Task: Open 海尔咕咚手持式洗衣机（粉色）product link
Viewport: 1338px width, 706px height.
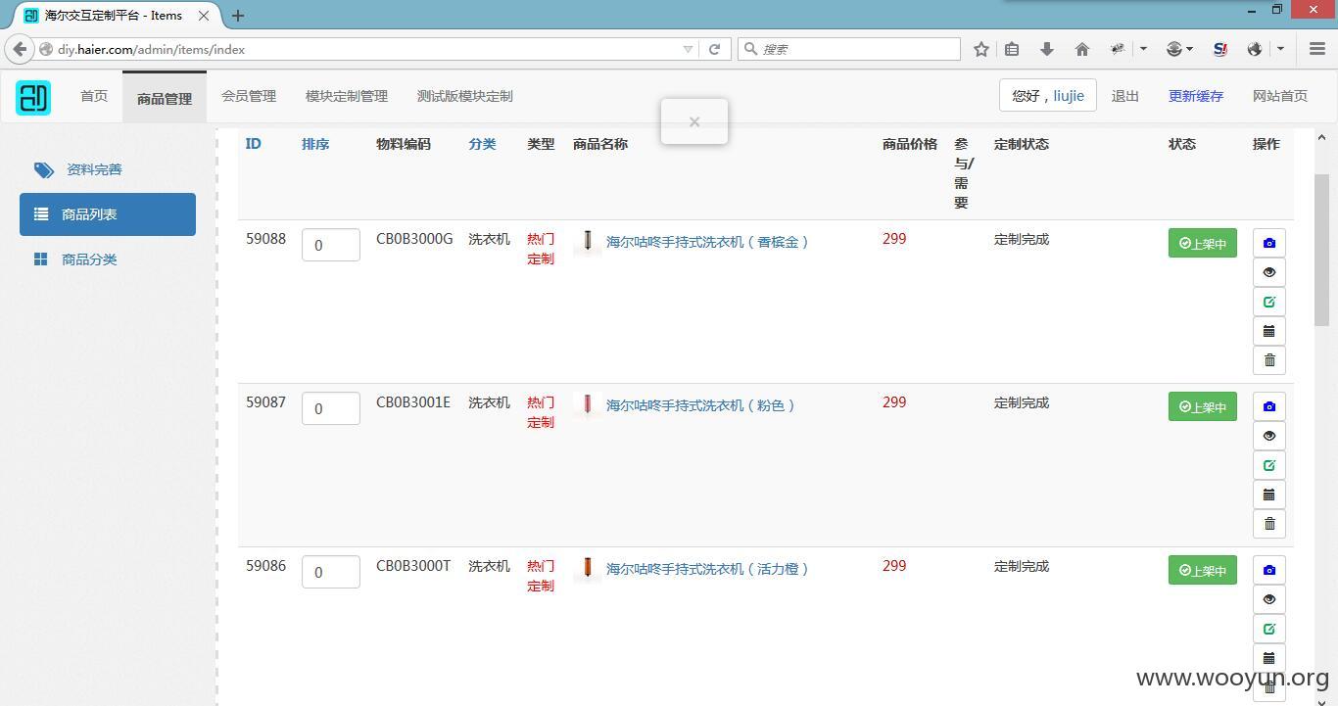Action: click(701, 405)
